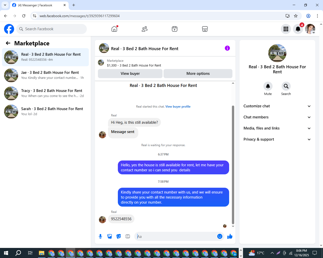Viewport: 323px width, 258px height.
Task: Open house thumbnail in right info panel
Action: (x=277, y=53)
